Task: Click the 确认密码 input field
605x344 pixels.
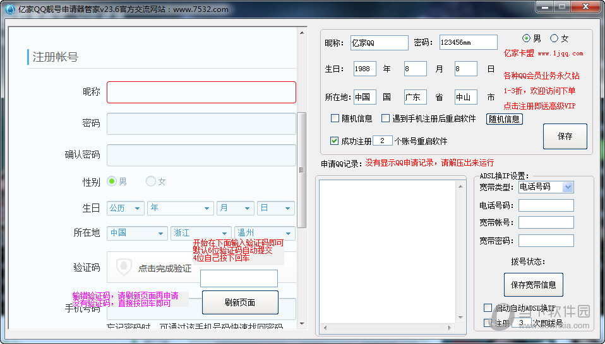Action: tap(201, 156)
